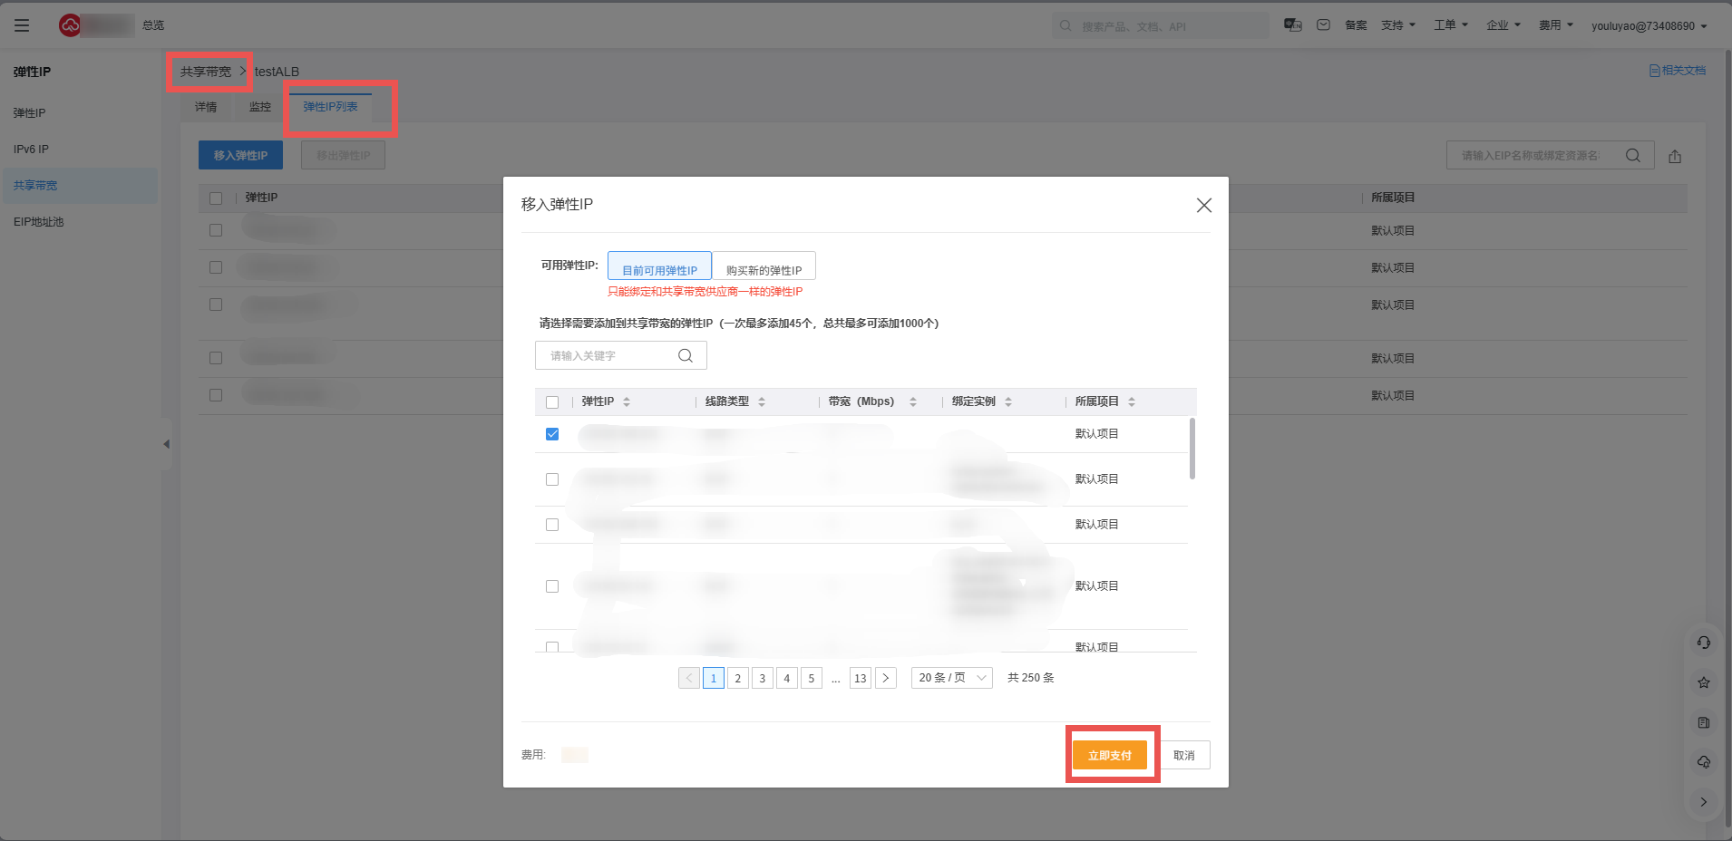Check the first row checkbox in the background EIP list
Viewport: 1732px width, 841px height.
click(216, 230)
